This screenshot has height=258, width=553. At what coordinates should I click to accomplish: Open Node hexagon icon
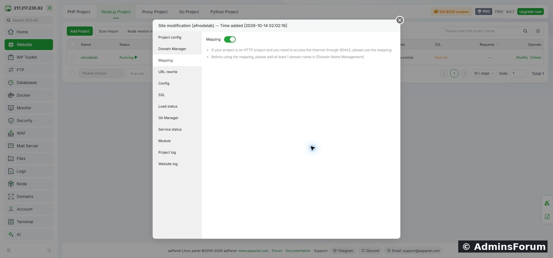(x=11, y=184)
